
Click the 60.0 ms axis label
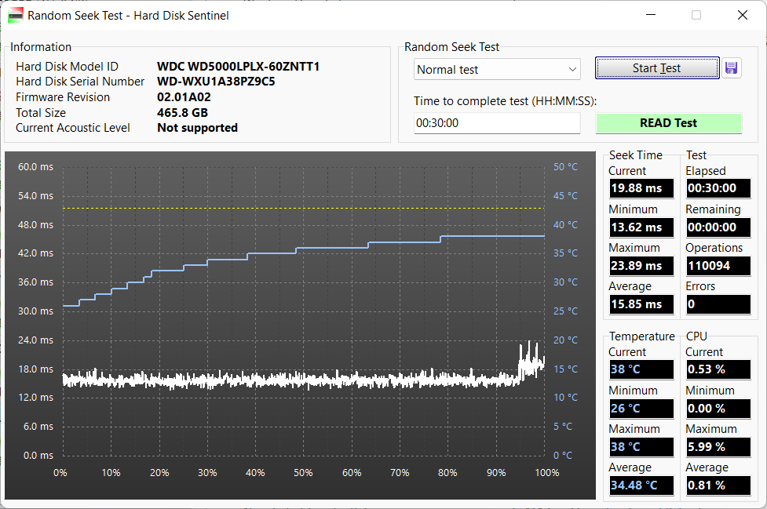(x=35, y=166)
